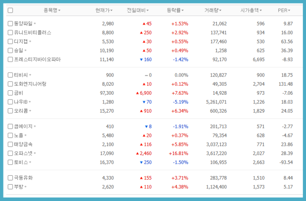This screenshot has width=306, height=201.
Task: Click 금비 price 97,300
Action: (107, 93)
